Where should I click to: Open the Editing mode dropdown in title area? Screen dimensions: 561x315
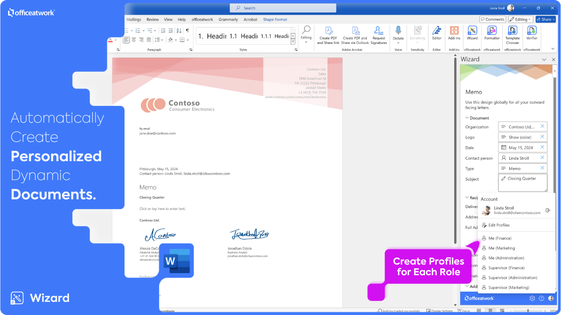point(520,19)
